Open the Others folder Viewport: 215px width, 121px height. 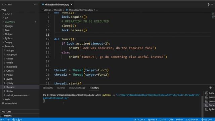point(10,71)
